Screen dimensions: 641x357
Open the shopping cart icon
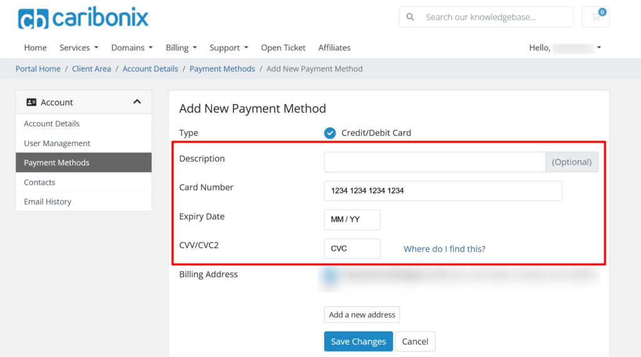pyautogui.click(x=595, y=17)
